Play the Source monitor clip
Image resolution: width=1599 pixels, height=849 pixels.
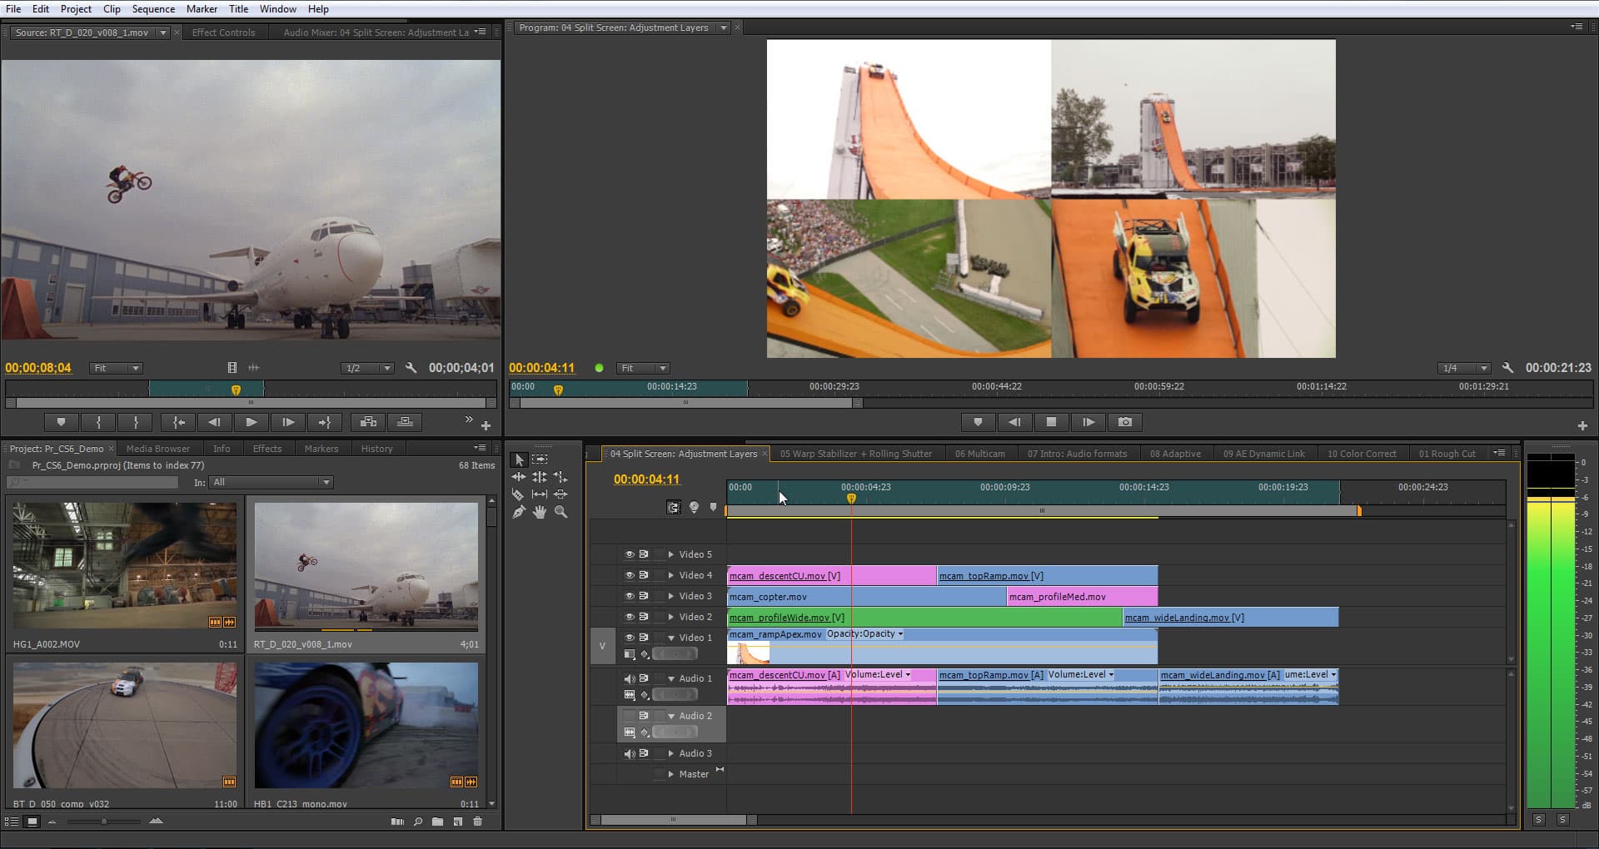point(251,422)
